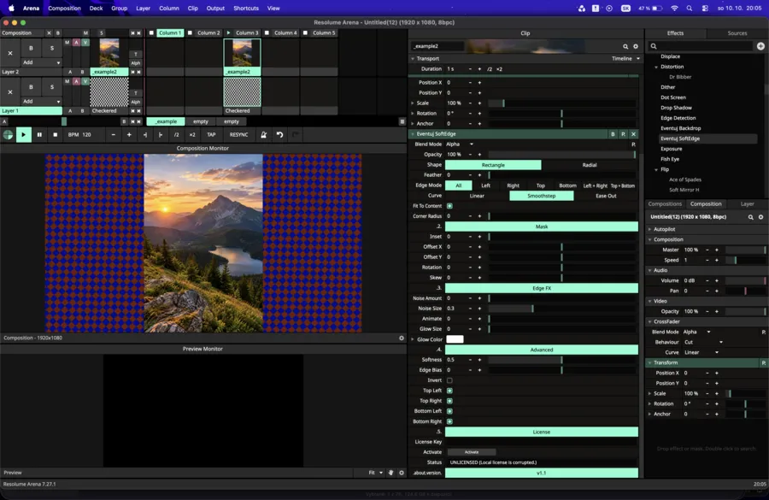Switch to the Layer properties tab
This screenshot has width=769, height=500.
click(747, 204)
